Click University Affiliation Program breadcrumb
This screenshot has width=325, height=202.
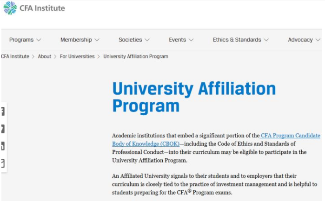click(x=136, y=57)
